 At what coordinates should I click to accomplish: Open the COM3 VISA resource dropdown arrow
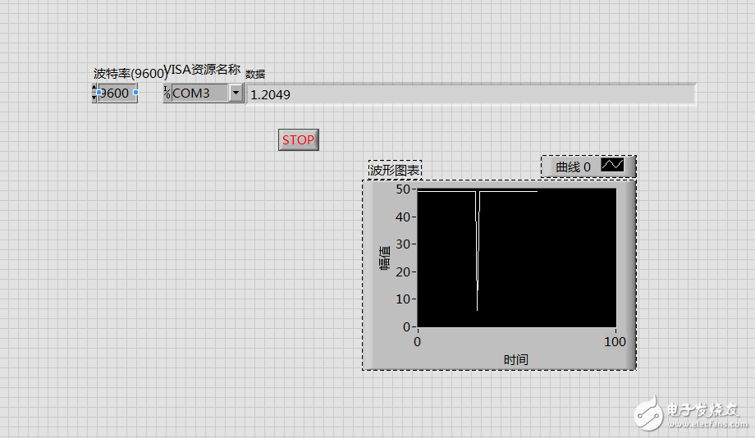[x=236, y=93]
